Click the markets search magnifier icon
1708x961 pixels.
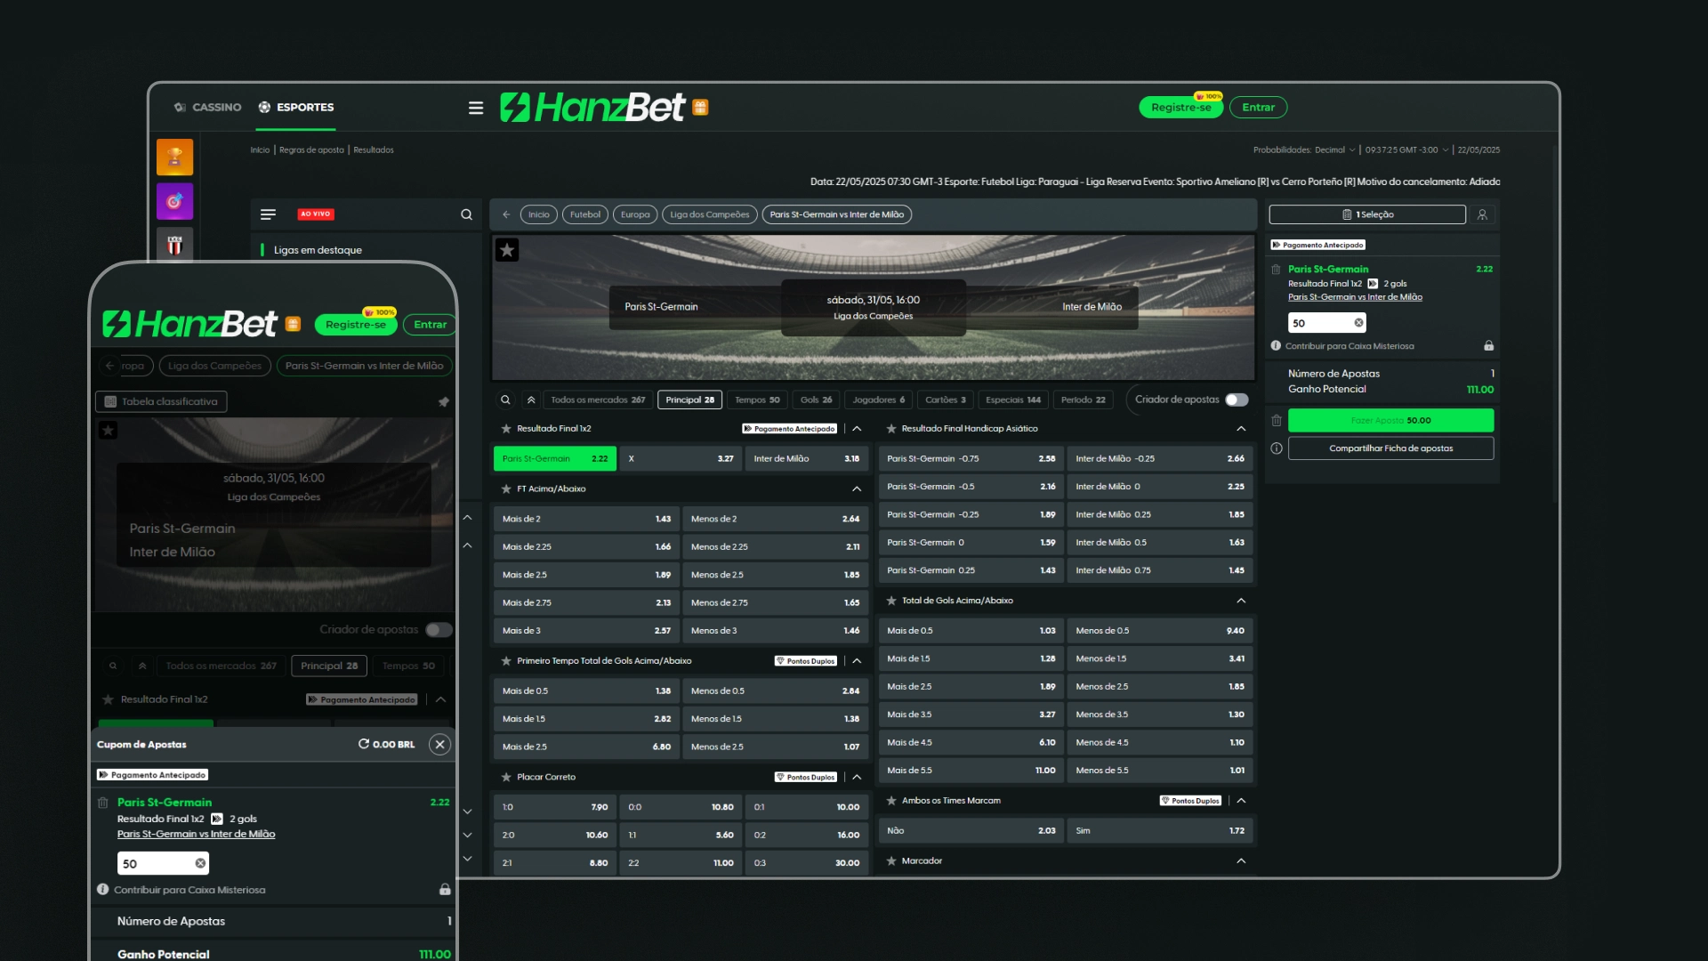[505, 400]
